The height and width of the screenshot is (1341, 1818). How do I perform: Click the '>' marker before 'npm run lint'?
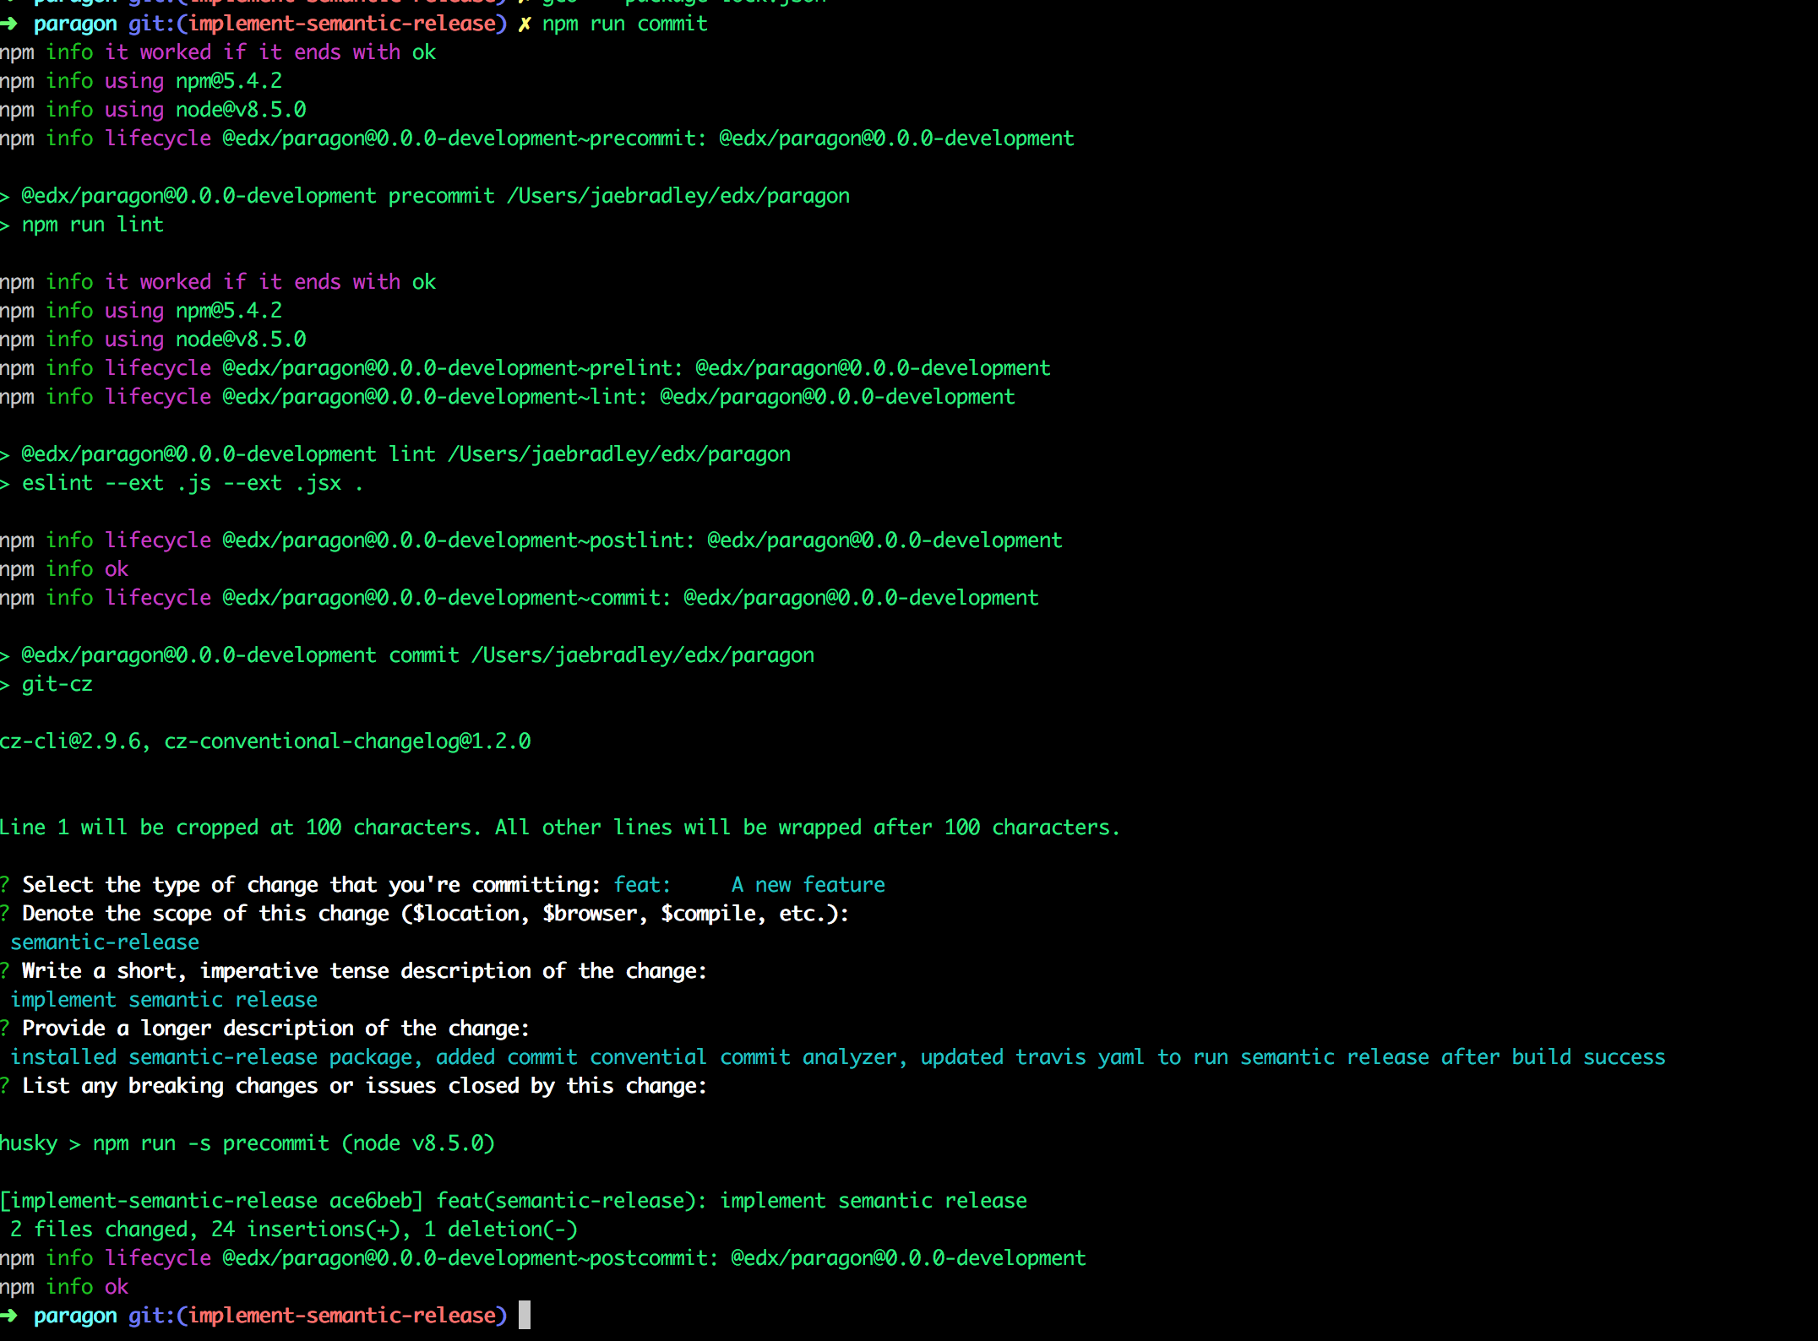(5, 225)
